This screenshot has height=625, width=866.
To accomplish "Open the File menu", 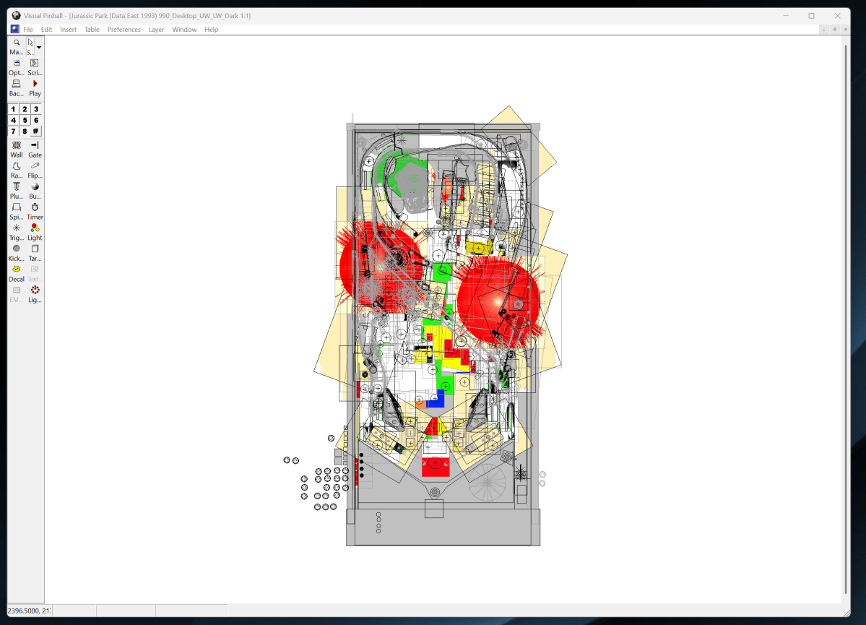I will (28, 30).
